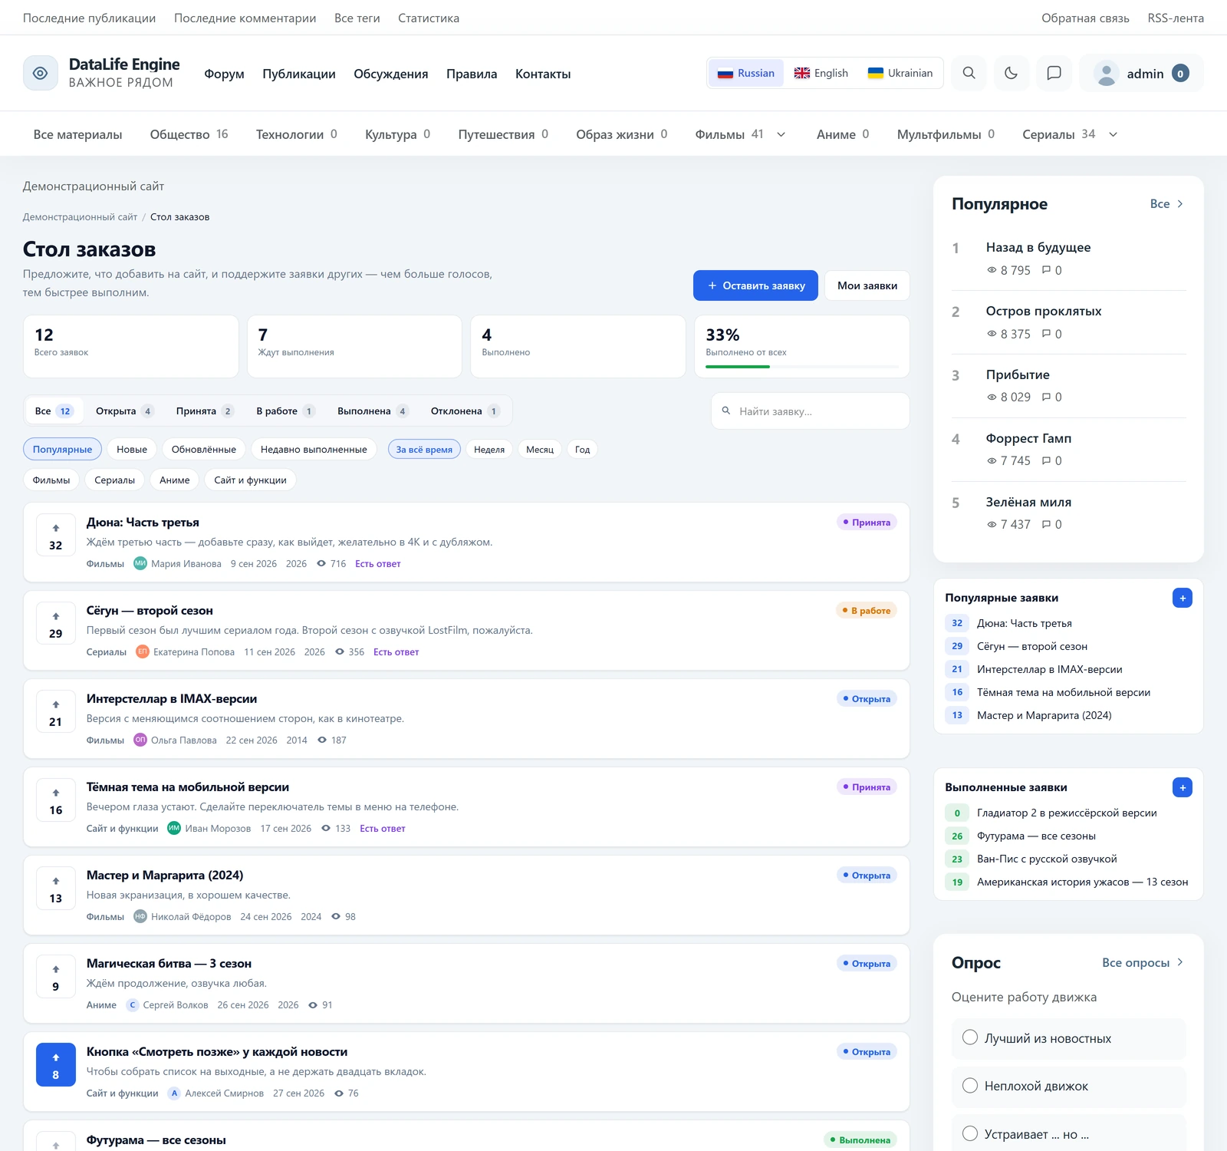Screen dimensions: 1227x1151
Task: Click the blue vote button with 8 votes
Action: (56, 1064)
